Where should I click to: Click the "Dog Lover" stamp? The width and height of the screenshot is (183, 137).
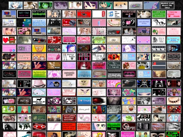tap(159, 57)
